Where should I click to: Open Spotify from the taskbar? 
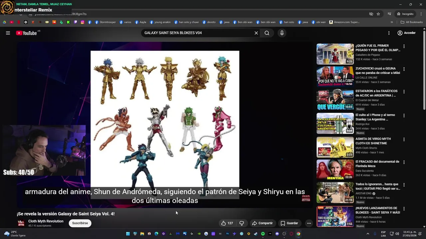(263, 234)
